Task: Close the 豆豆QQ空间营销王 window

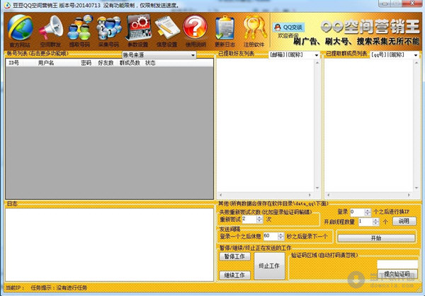Action: (412, 4)
